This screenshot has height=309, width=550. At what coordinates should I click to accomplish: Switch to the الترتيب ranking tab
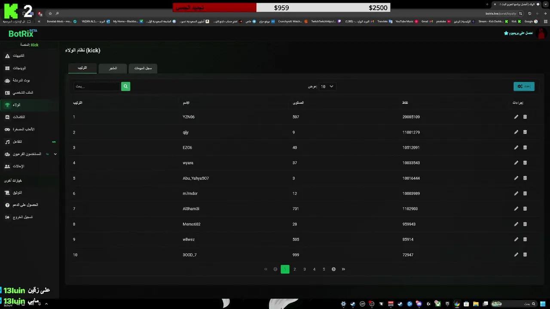coord(82,68)
